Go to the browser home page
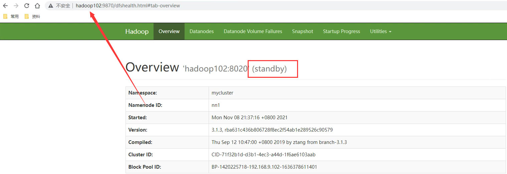Image resolution: width=507 pixels, height=174 pixels. tap(37, 6)
